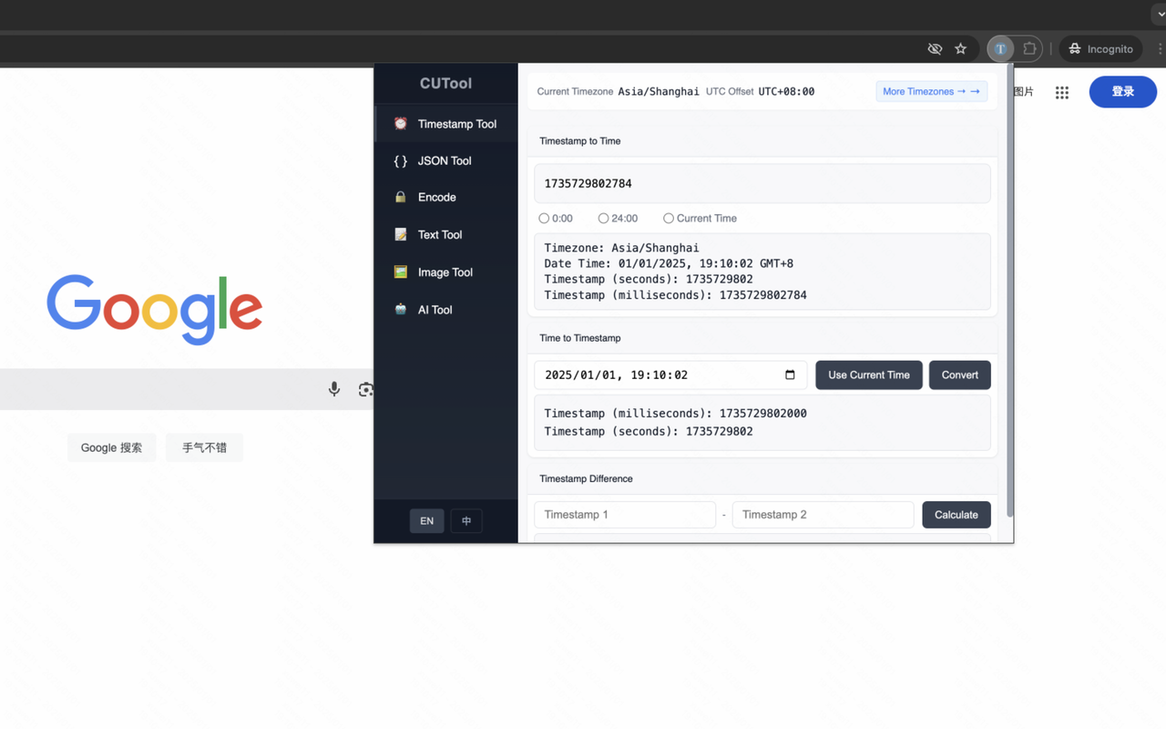Switch language to EN
Image resolution: width=1166 pixels, height=729 pixels.
426,521
